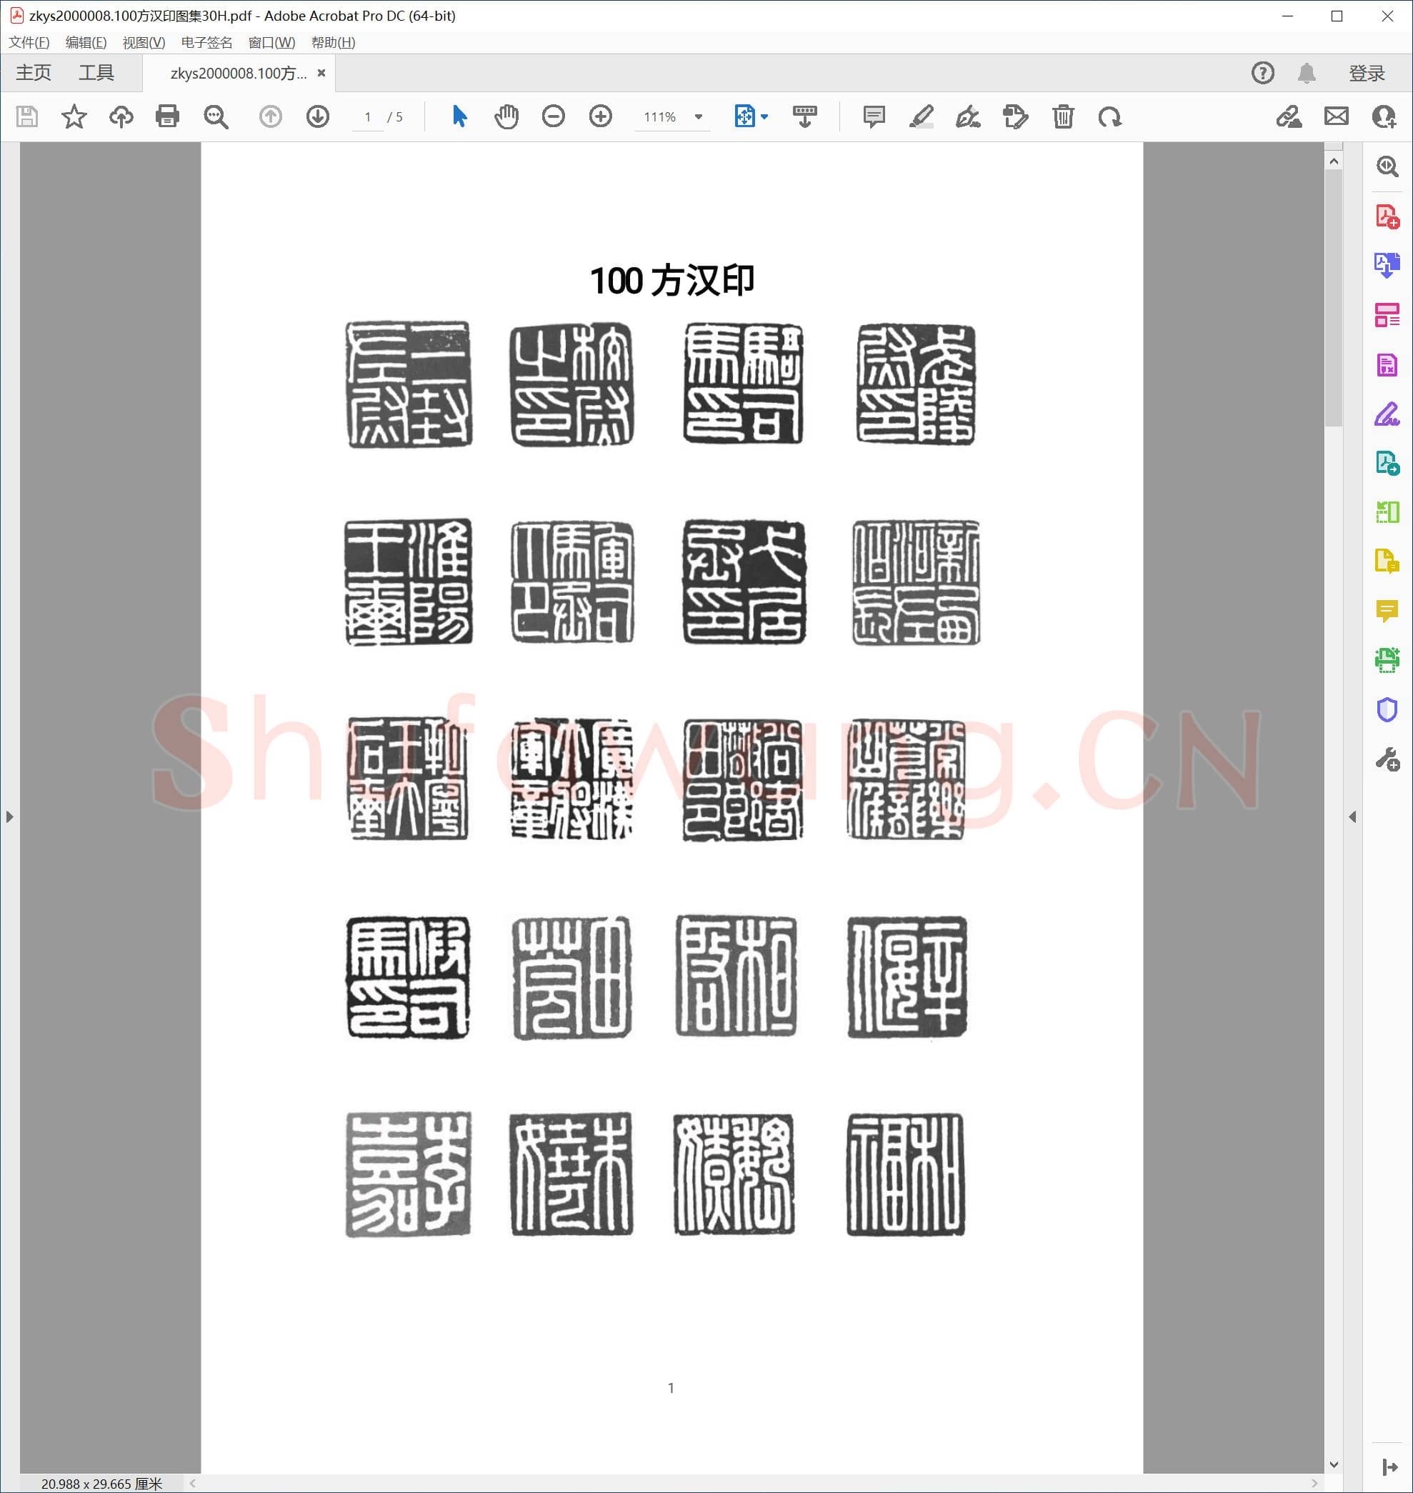Click the Print file icon
This screenshot has width=1413, height=1493.
click(167, 116)
